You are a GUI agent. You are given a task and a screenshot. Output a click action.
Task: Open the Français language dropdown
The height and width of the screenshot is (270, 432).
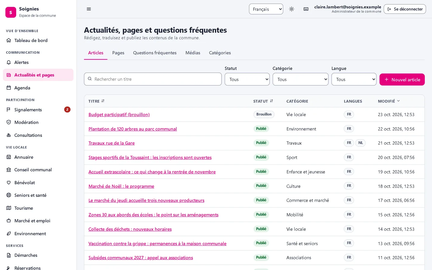[x=266, y=9]
